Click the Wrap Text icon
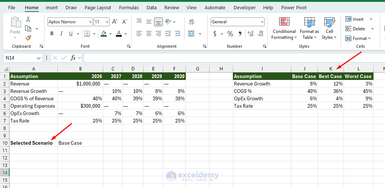 coord(192,21)
